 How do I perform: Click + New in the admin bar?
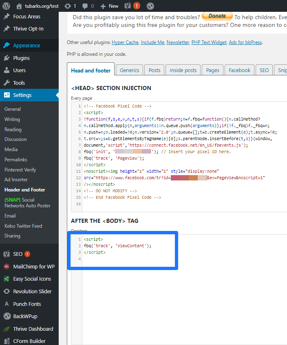coord(109,6)
